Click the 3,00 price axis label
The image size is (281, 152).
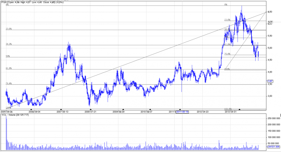(x=270, y=96)
